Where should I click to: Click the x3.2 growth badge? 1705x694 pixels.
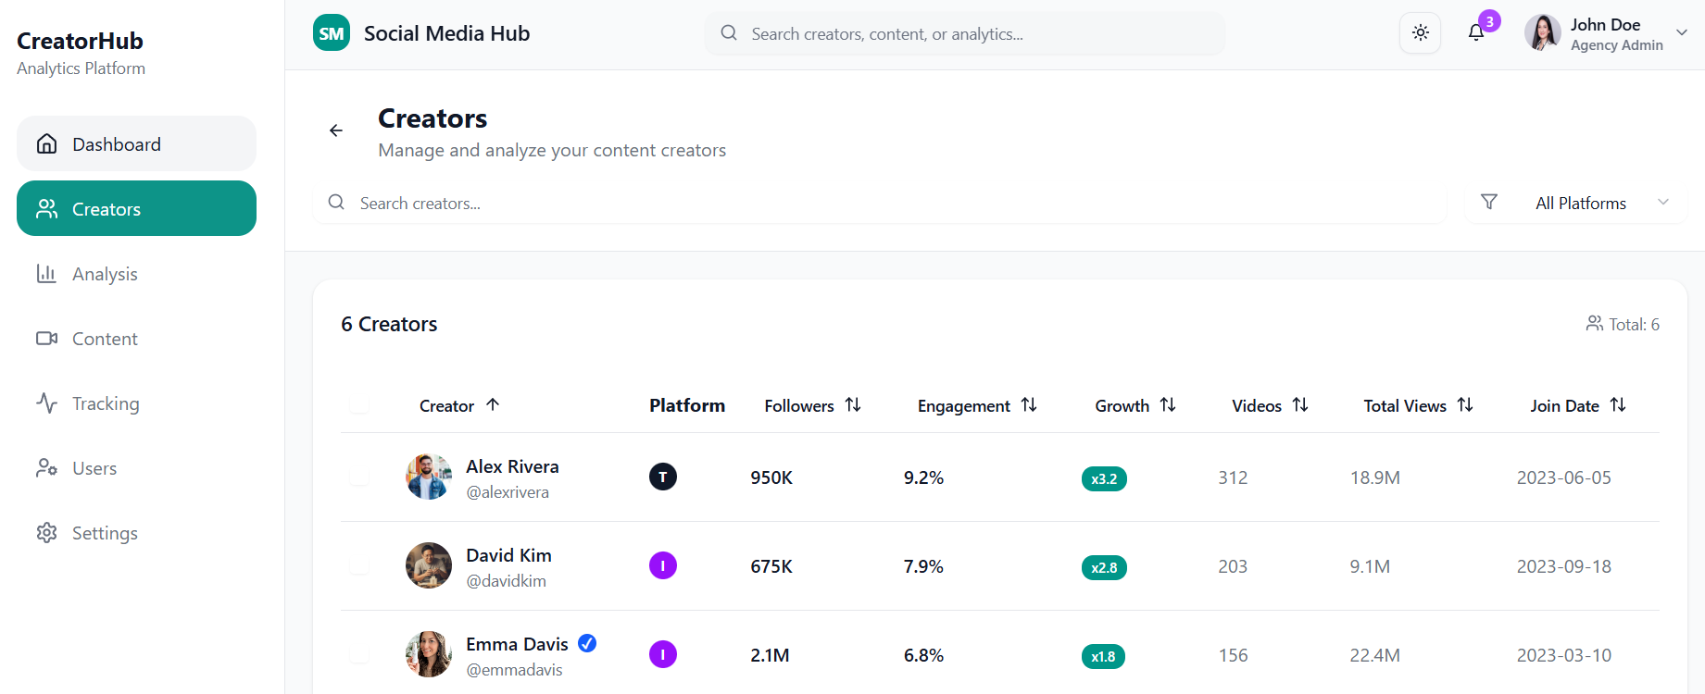click(1104, 478)
